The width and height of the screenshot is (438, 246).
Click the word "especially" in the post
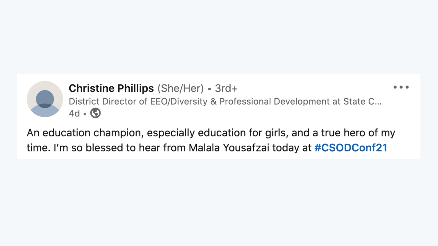[x=171, y=133]
